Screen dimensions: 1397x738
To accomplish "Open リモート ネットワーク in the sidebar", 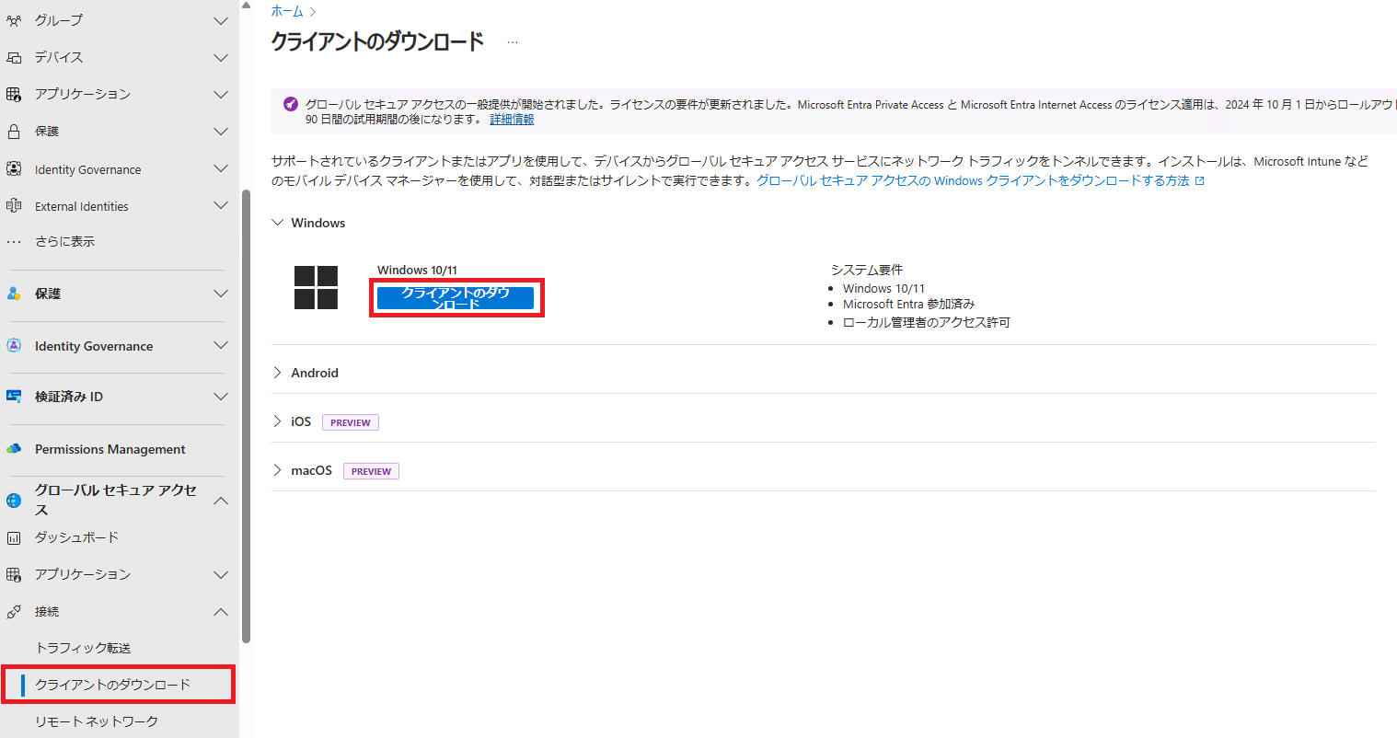I will click(x=97, y=721).
